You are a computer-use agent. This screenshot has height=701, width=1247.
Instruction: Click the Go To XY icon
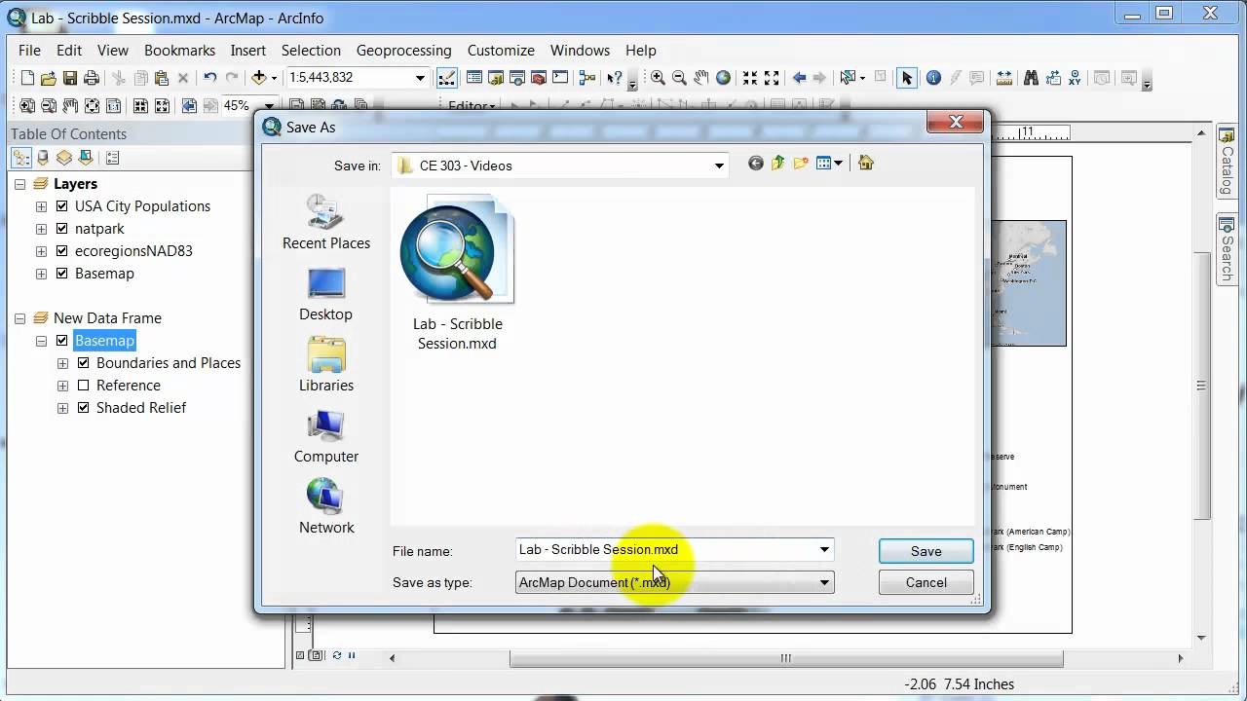[x=1074, y=78]
